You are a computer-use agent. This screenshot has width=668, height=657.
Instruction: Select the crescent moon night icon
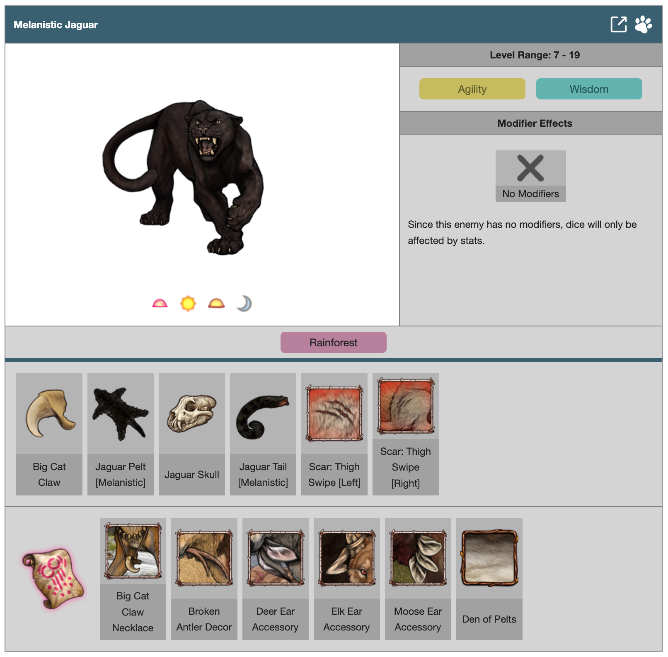[x=244, y=304]
